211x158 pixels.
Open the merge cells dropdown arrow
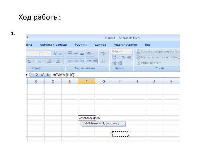[107, 61]
